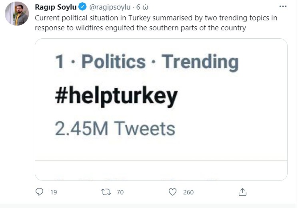308x208 pixels.
Task: Click the share upload icon
Action: click(x=242, y=192)
